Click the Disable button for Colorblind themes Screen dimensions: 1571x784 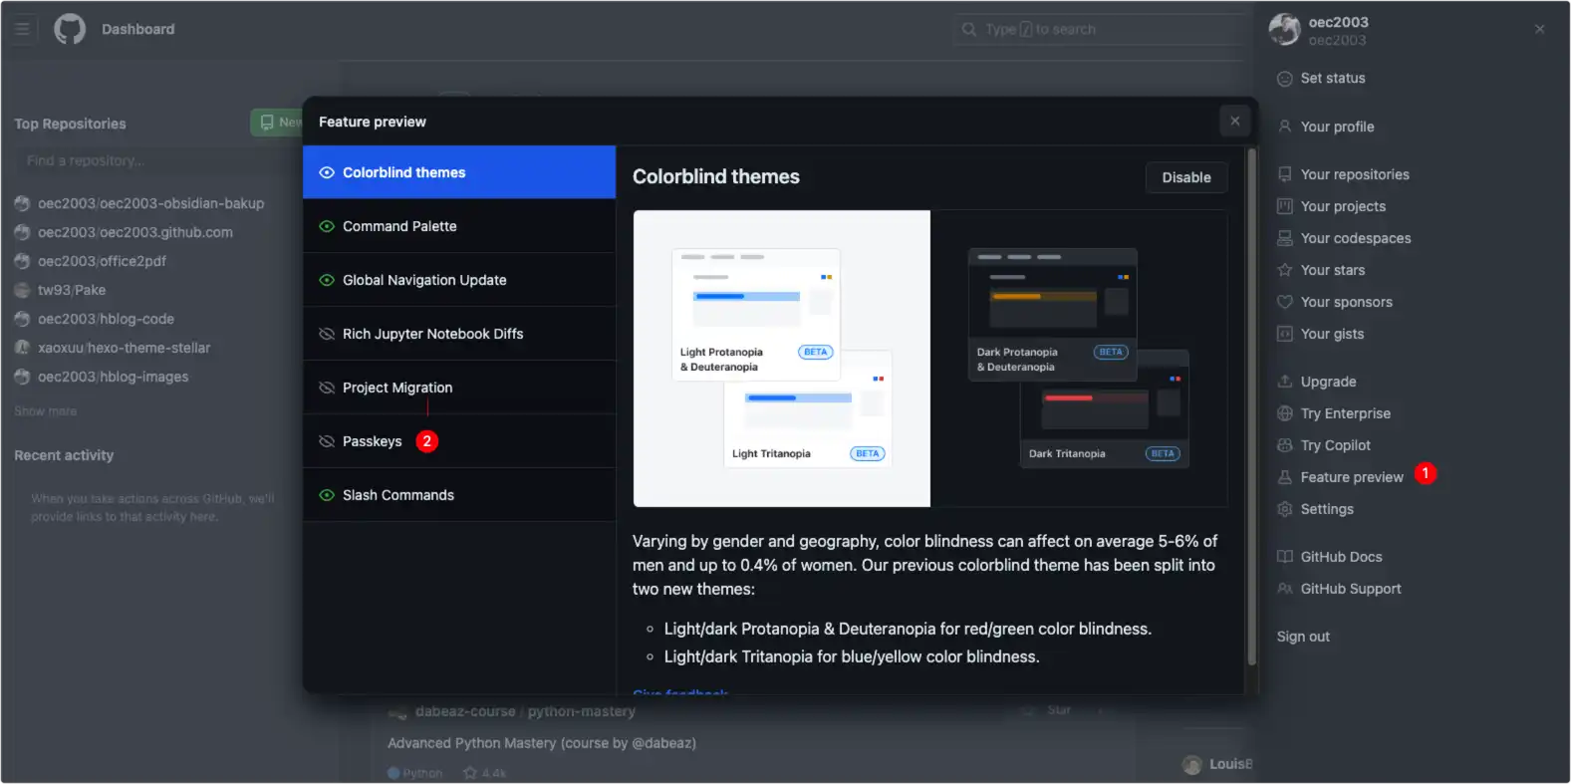[x=1186, y=177]
